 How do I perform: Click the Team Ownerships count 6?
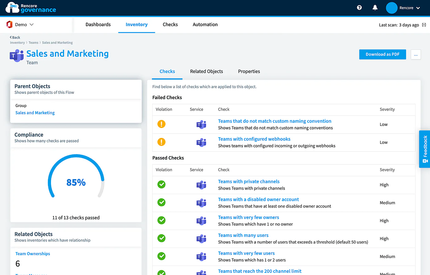click(18, 264)
